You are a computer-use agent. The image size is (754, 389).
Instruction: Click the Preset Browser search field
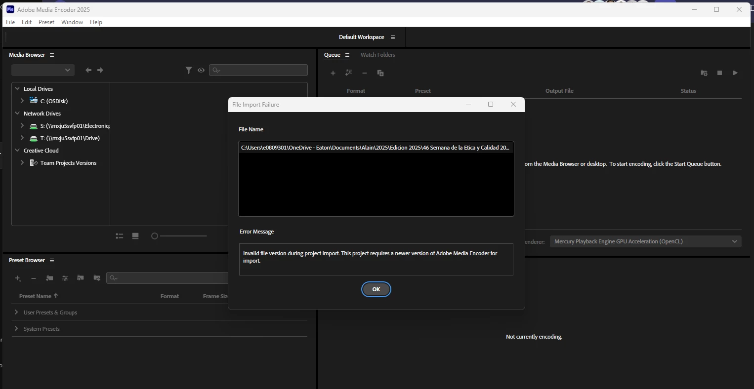[x=167, y=278]
